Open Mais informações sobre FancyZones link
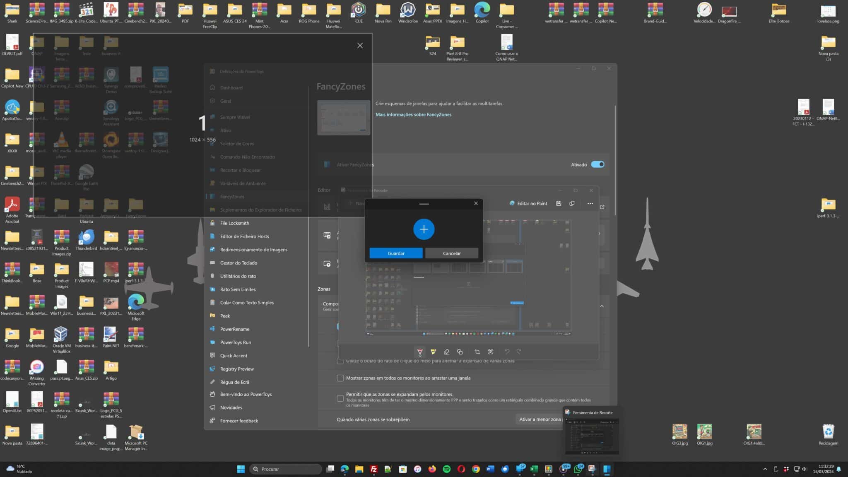 413,115
